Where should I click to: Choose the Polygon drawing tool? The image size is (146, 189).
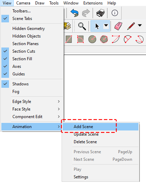click(104, 39)
